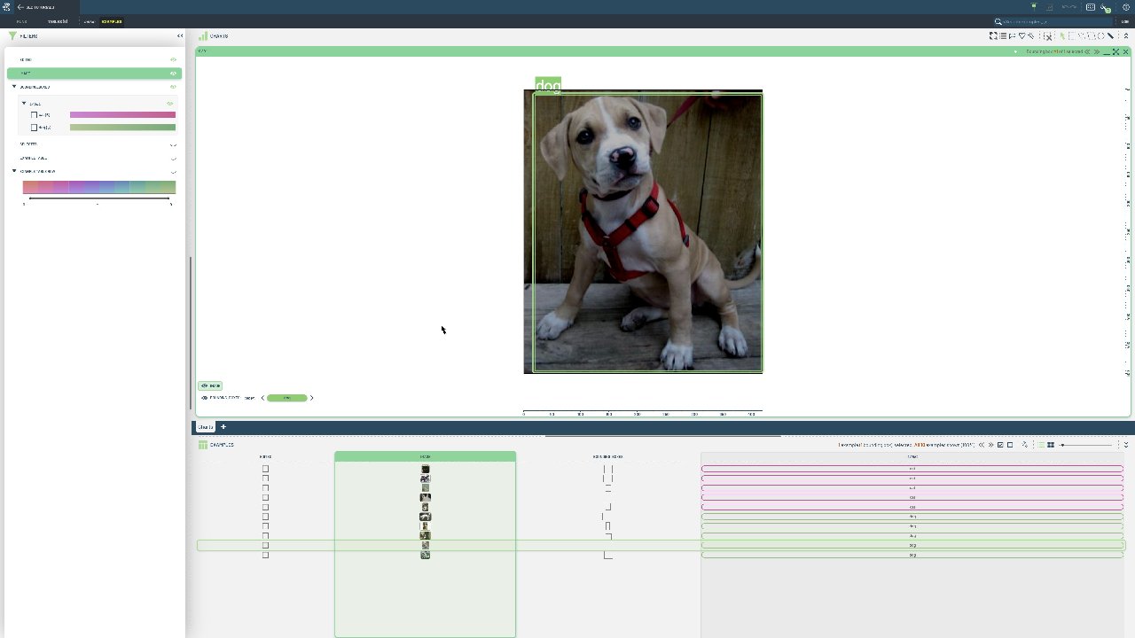
Task: Collapse the example weight filter section
Action: pos(14,171)
